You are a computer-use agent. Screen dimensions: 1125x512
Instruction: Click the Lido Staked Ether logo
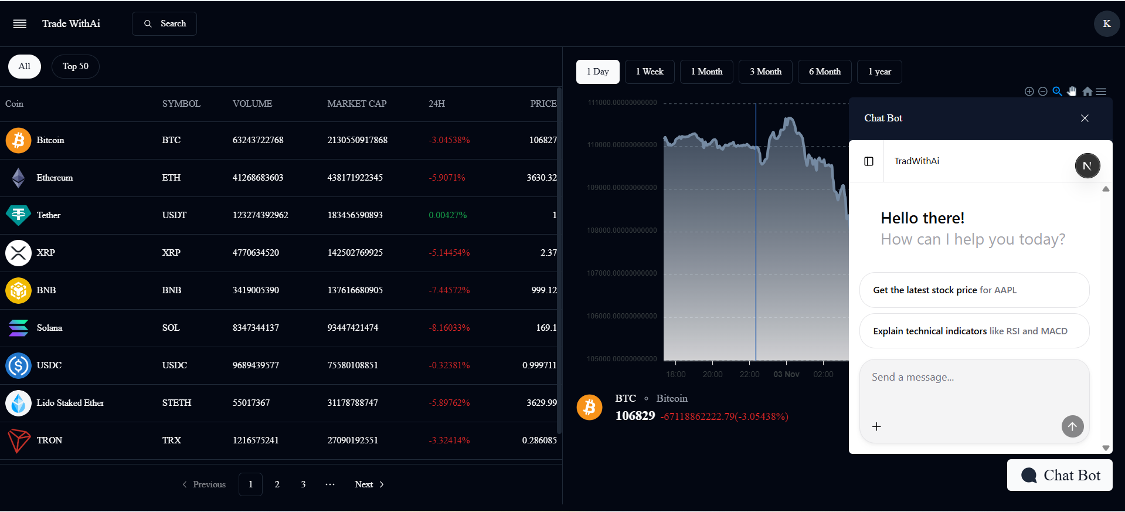18,403
